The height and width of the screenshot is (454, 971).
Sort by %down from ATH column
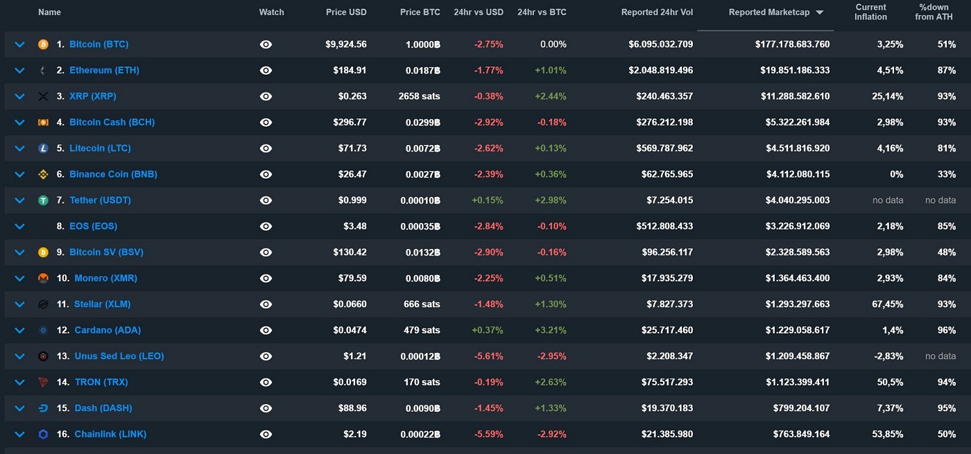(x=934, y=12)
